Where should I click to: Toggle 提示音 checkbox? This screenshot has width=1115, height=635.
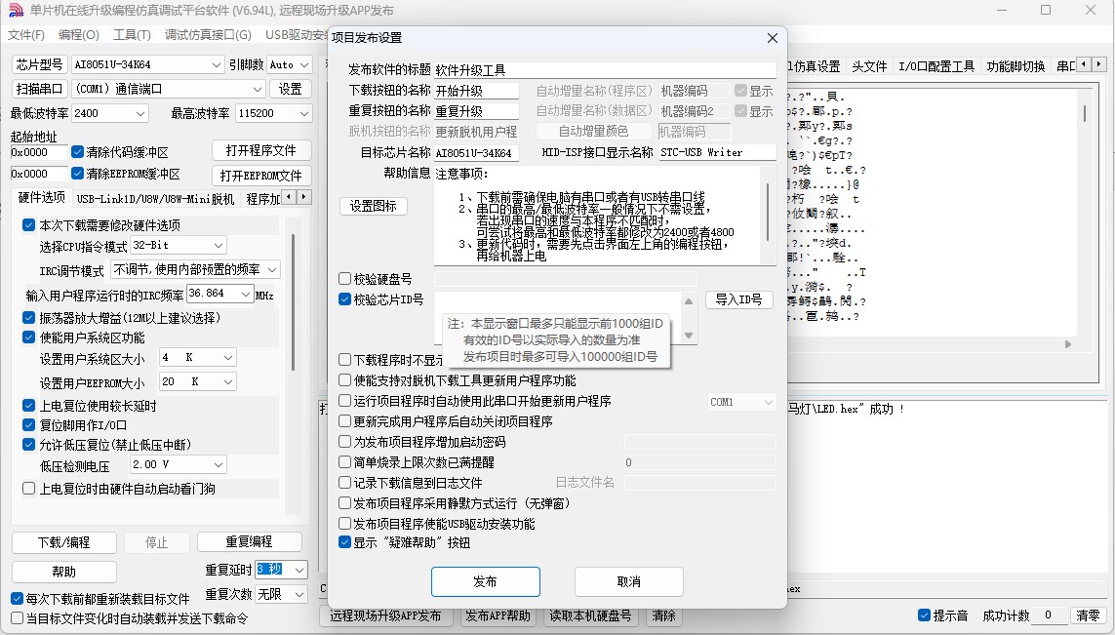[925, 615]
